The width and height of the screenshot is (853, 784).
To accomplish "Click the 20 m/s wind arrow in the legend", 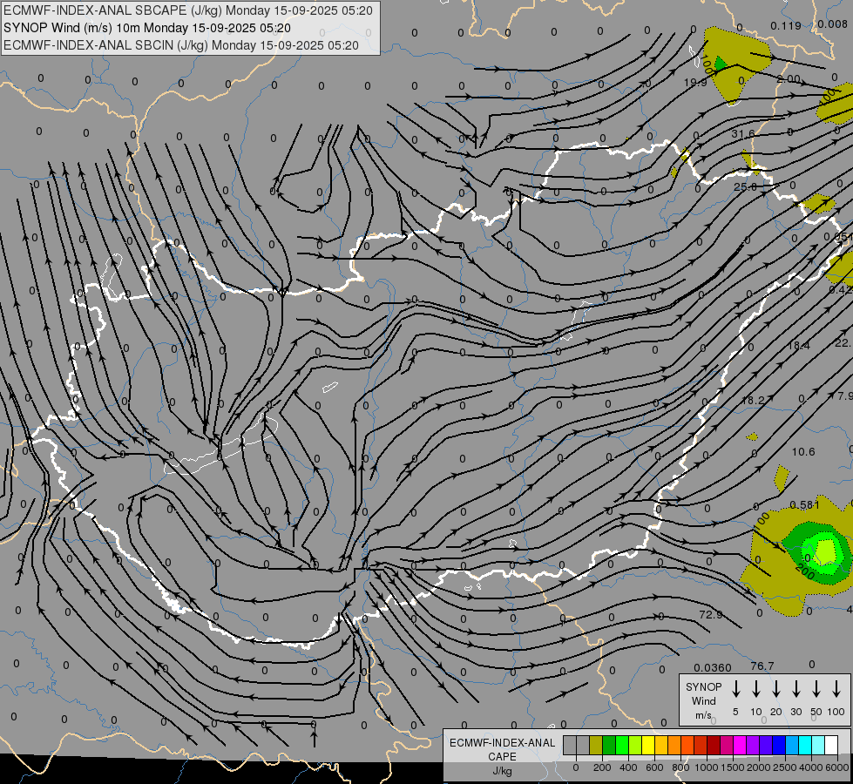I will [776, 688].
